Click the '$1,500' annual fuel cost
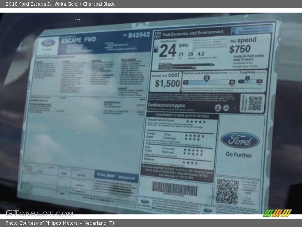Viewport: 302px width, 227px height. click(167, 84)
